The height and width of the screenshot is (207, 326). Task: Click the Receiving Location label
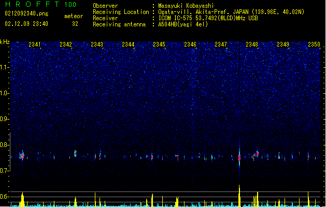click(121, 12)
